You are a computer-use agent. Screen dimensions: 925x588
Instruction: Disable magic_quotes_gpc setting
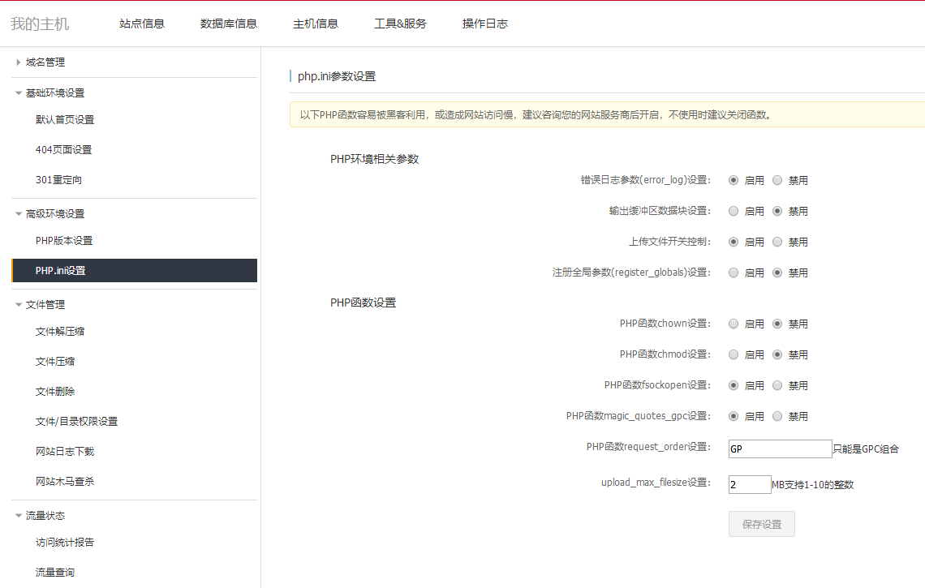pyautogui.click(x=777, y=416)
